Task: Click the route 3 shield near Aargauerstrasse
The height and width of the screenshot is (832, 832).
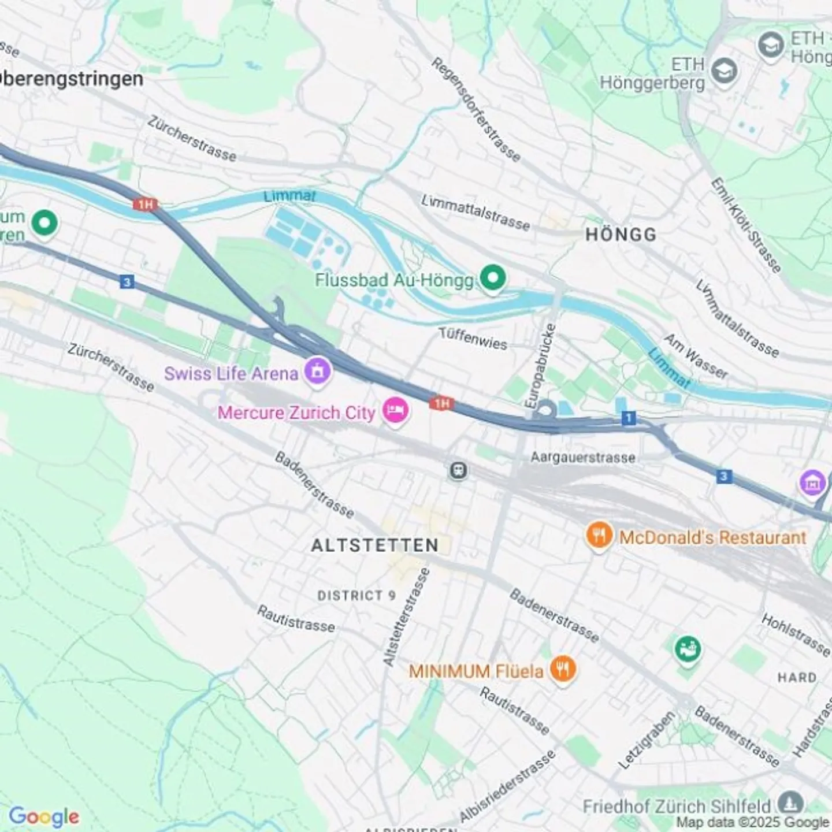Action: [x=724, y=477]
